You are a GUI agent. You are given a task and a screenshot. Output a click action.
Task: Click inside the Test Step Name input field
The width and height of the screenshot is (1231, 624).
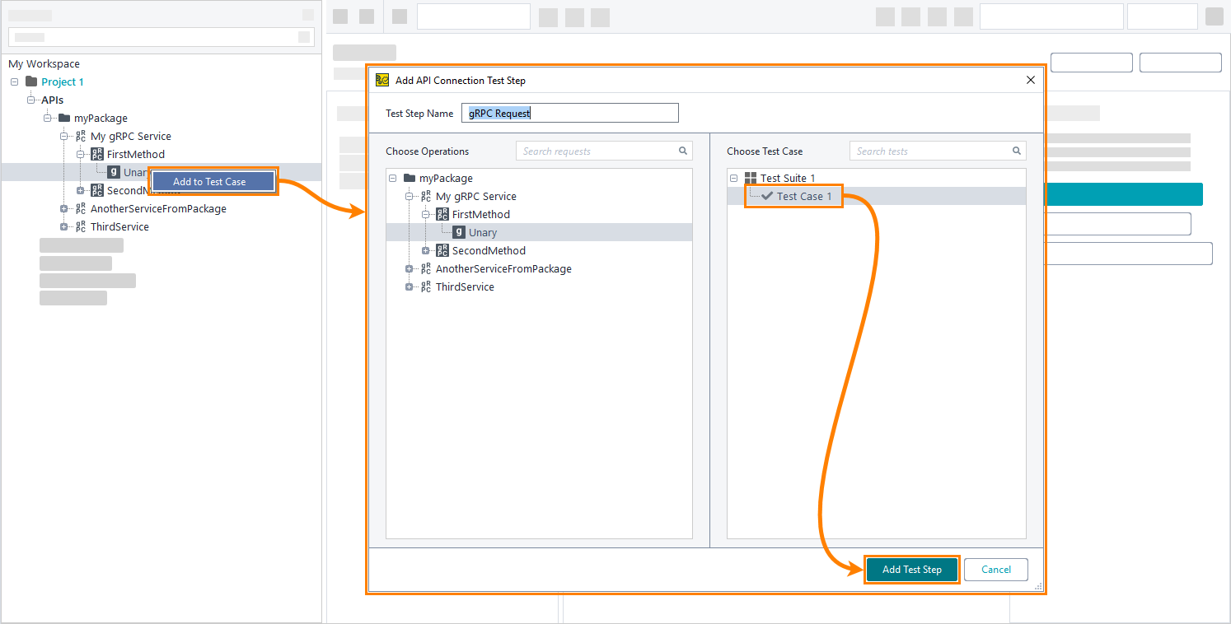569,113
